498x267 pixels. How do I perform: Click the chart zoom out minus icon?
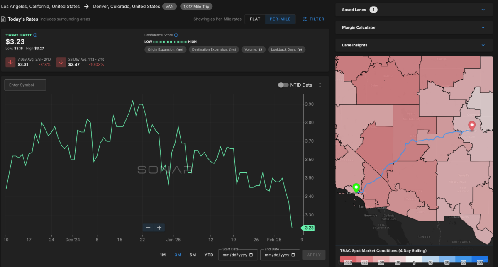148,228
